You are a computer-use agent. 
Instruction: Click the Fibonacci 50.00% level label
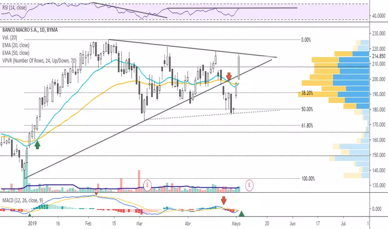[x=307, y=109]
